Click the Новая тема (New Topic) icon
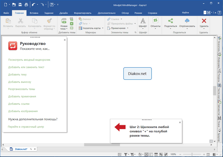Image resolution: width=223 pixels, height=157 pixels. 64,20
